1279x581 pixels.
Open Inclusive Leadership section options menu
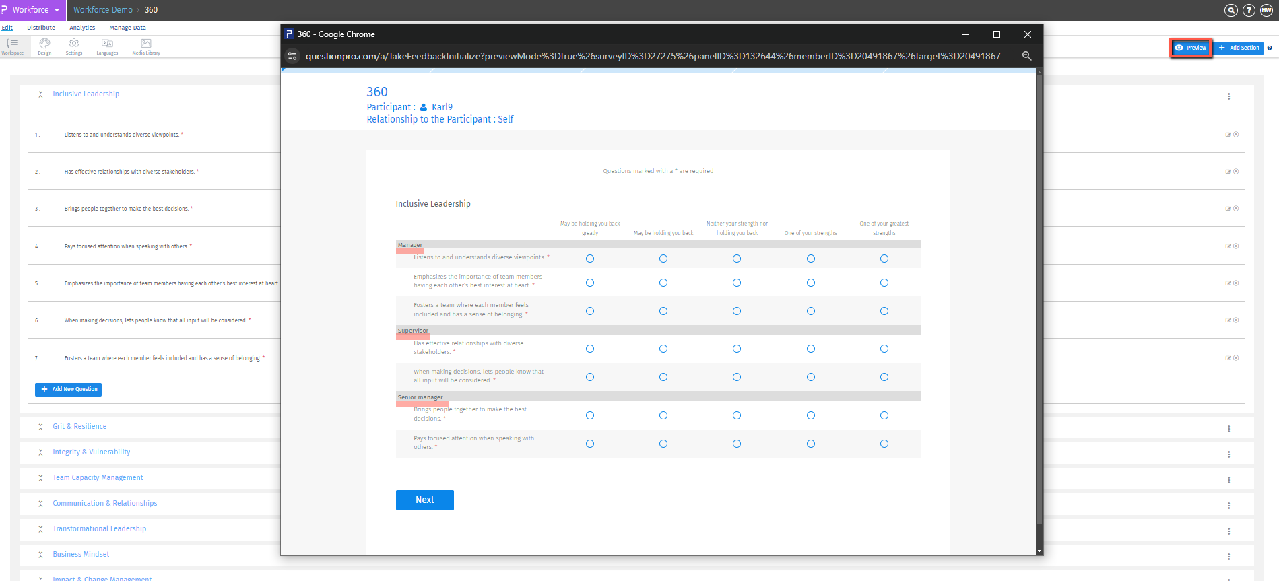(1228, 96)
